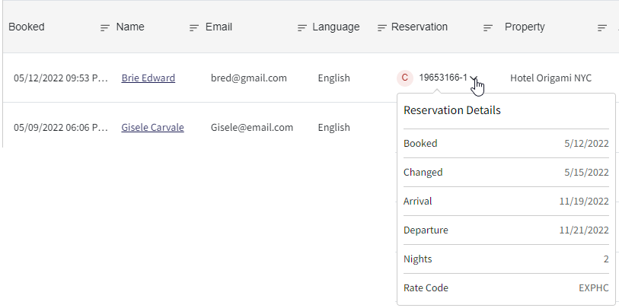Collapse reservation 19653166-1 details chevron
Screen dimensions: 619x308
tap(474, 78)
